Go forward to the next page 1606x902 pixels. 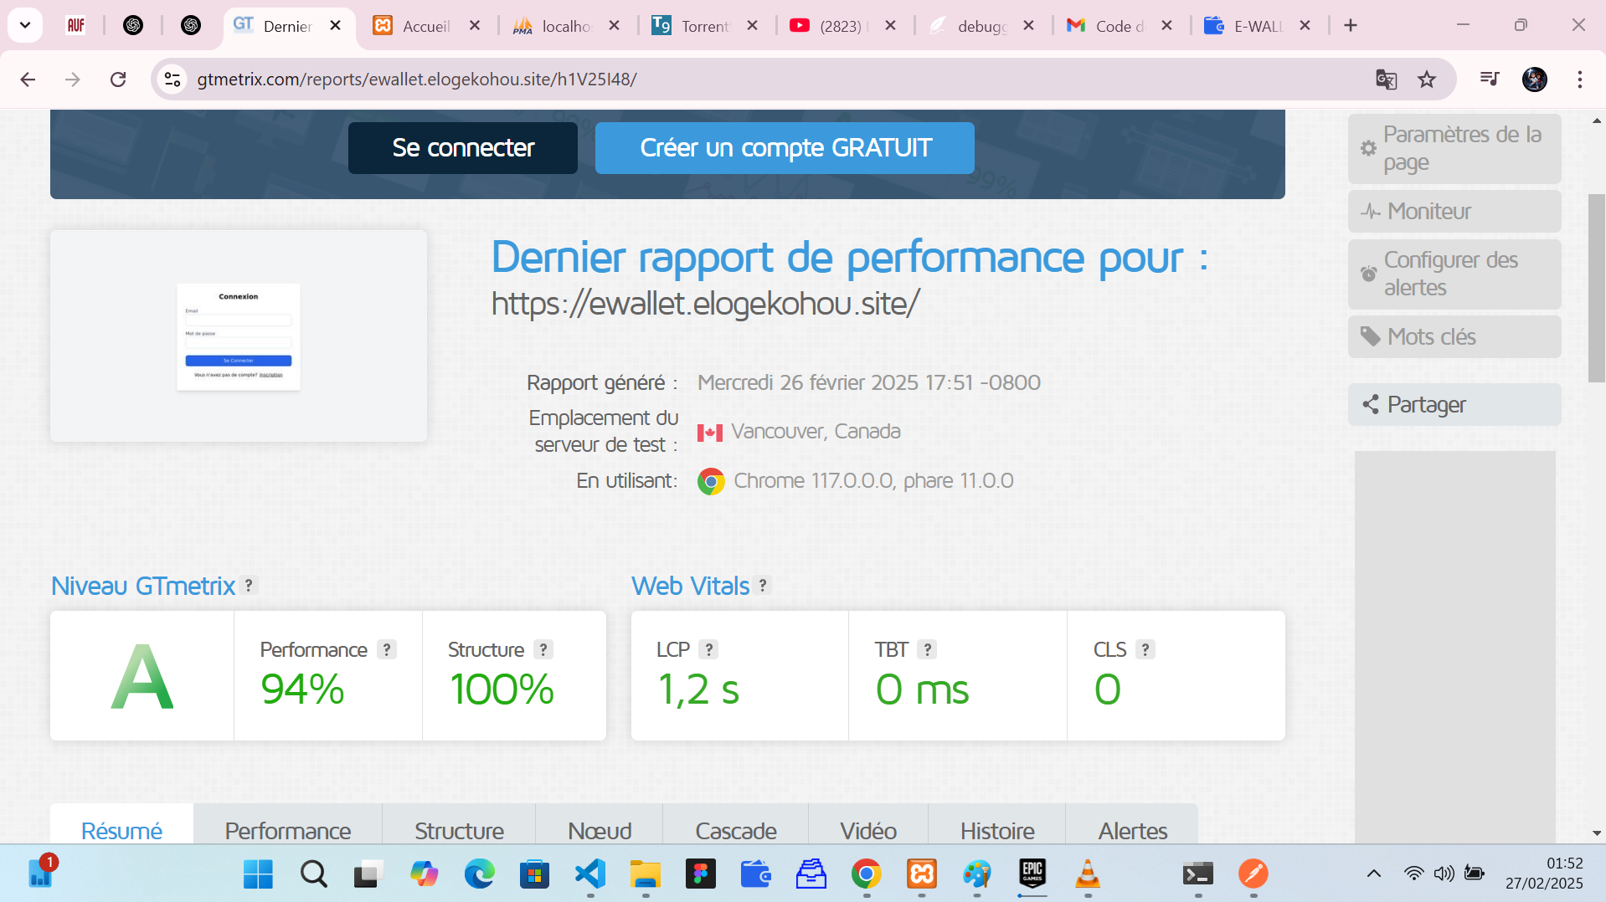73,79
